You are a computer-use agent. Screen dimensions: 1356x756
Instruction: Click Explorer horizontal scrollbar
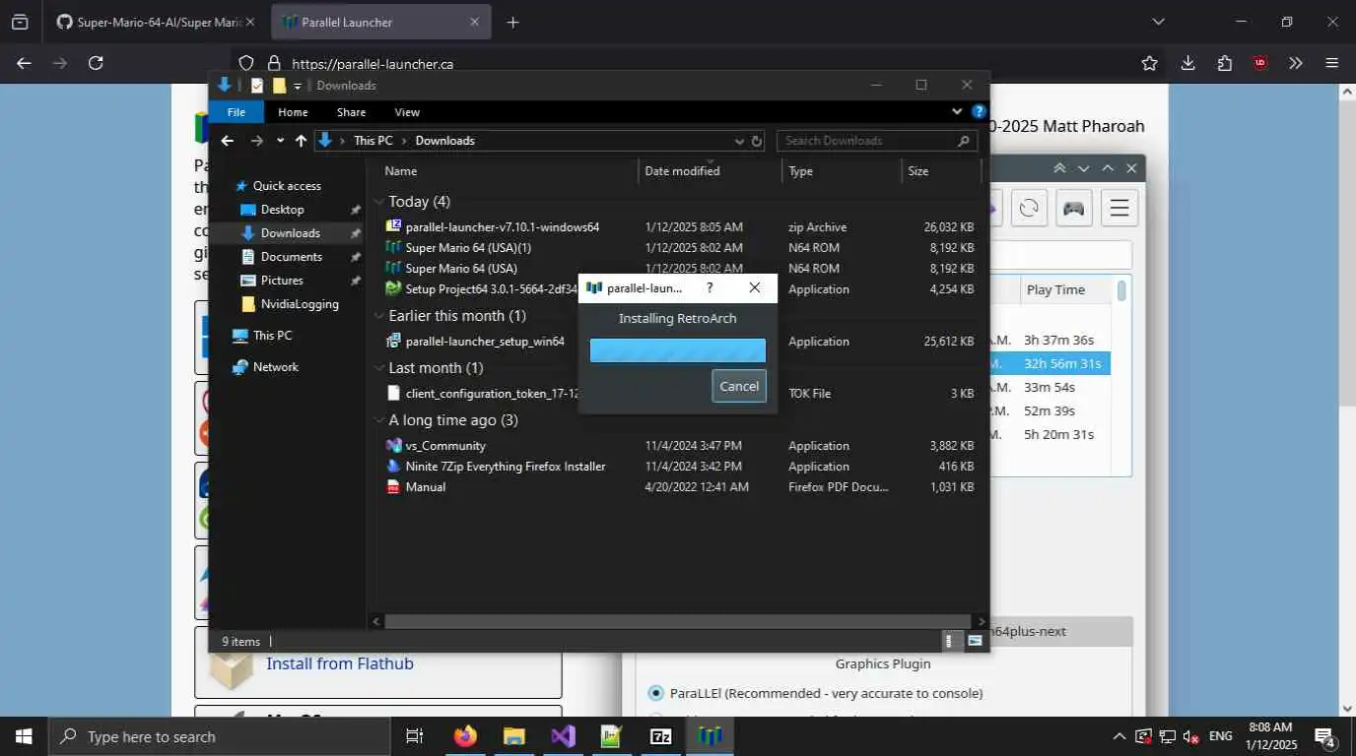tap(677, 621)
